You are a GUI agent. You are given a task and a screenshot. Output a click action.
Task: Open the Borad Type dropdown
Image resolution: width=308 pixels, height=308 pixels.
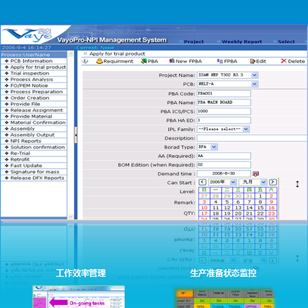(x=214, y=147)
